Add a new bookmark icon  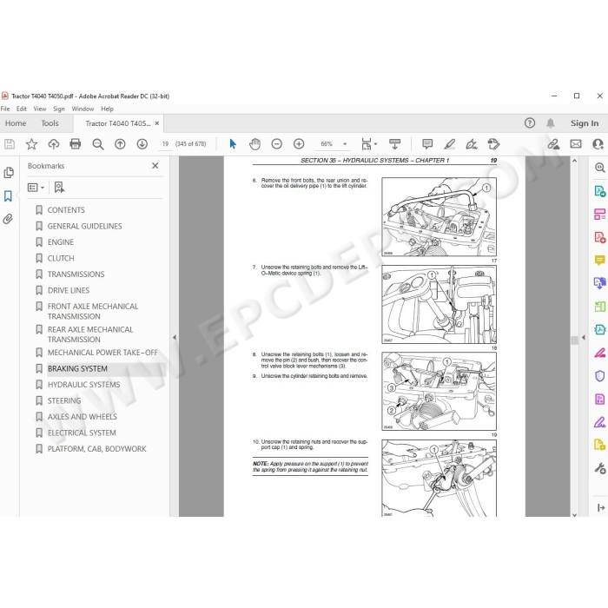point(59,188)
